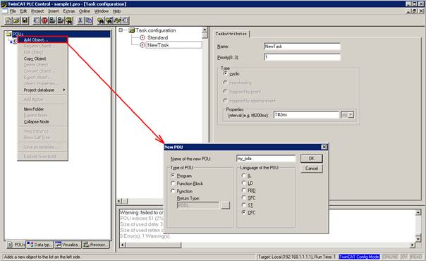Click the Open project folder icon
This screenshot has height=261, width=426.
[16, 20]
